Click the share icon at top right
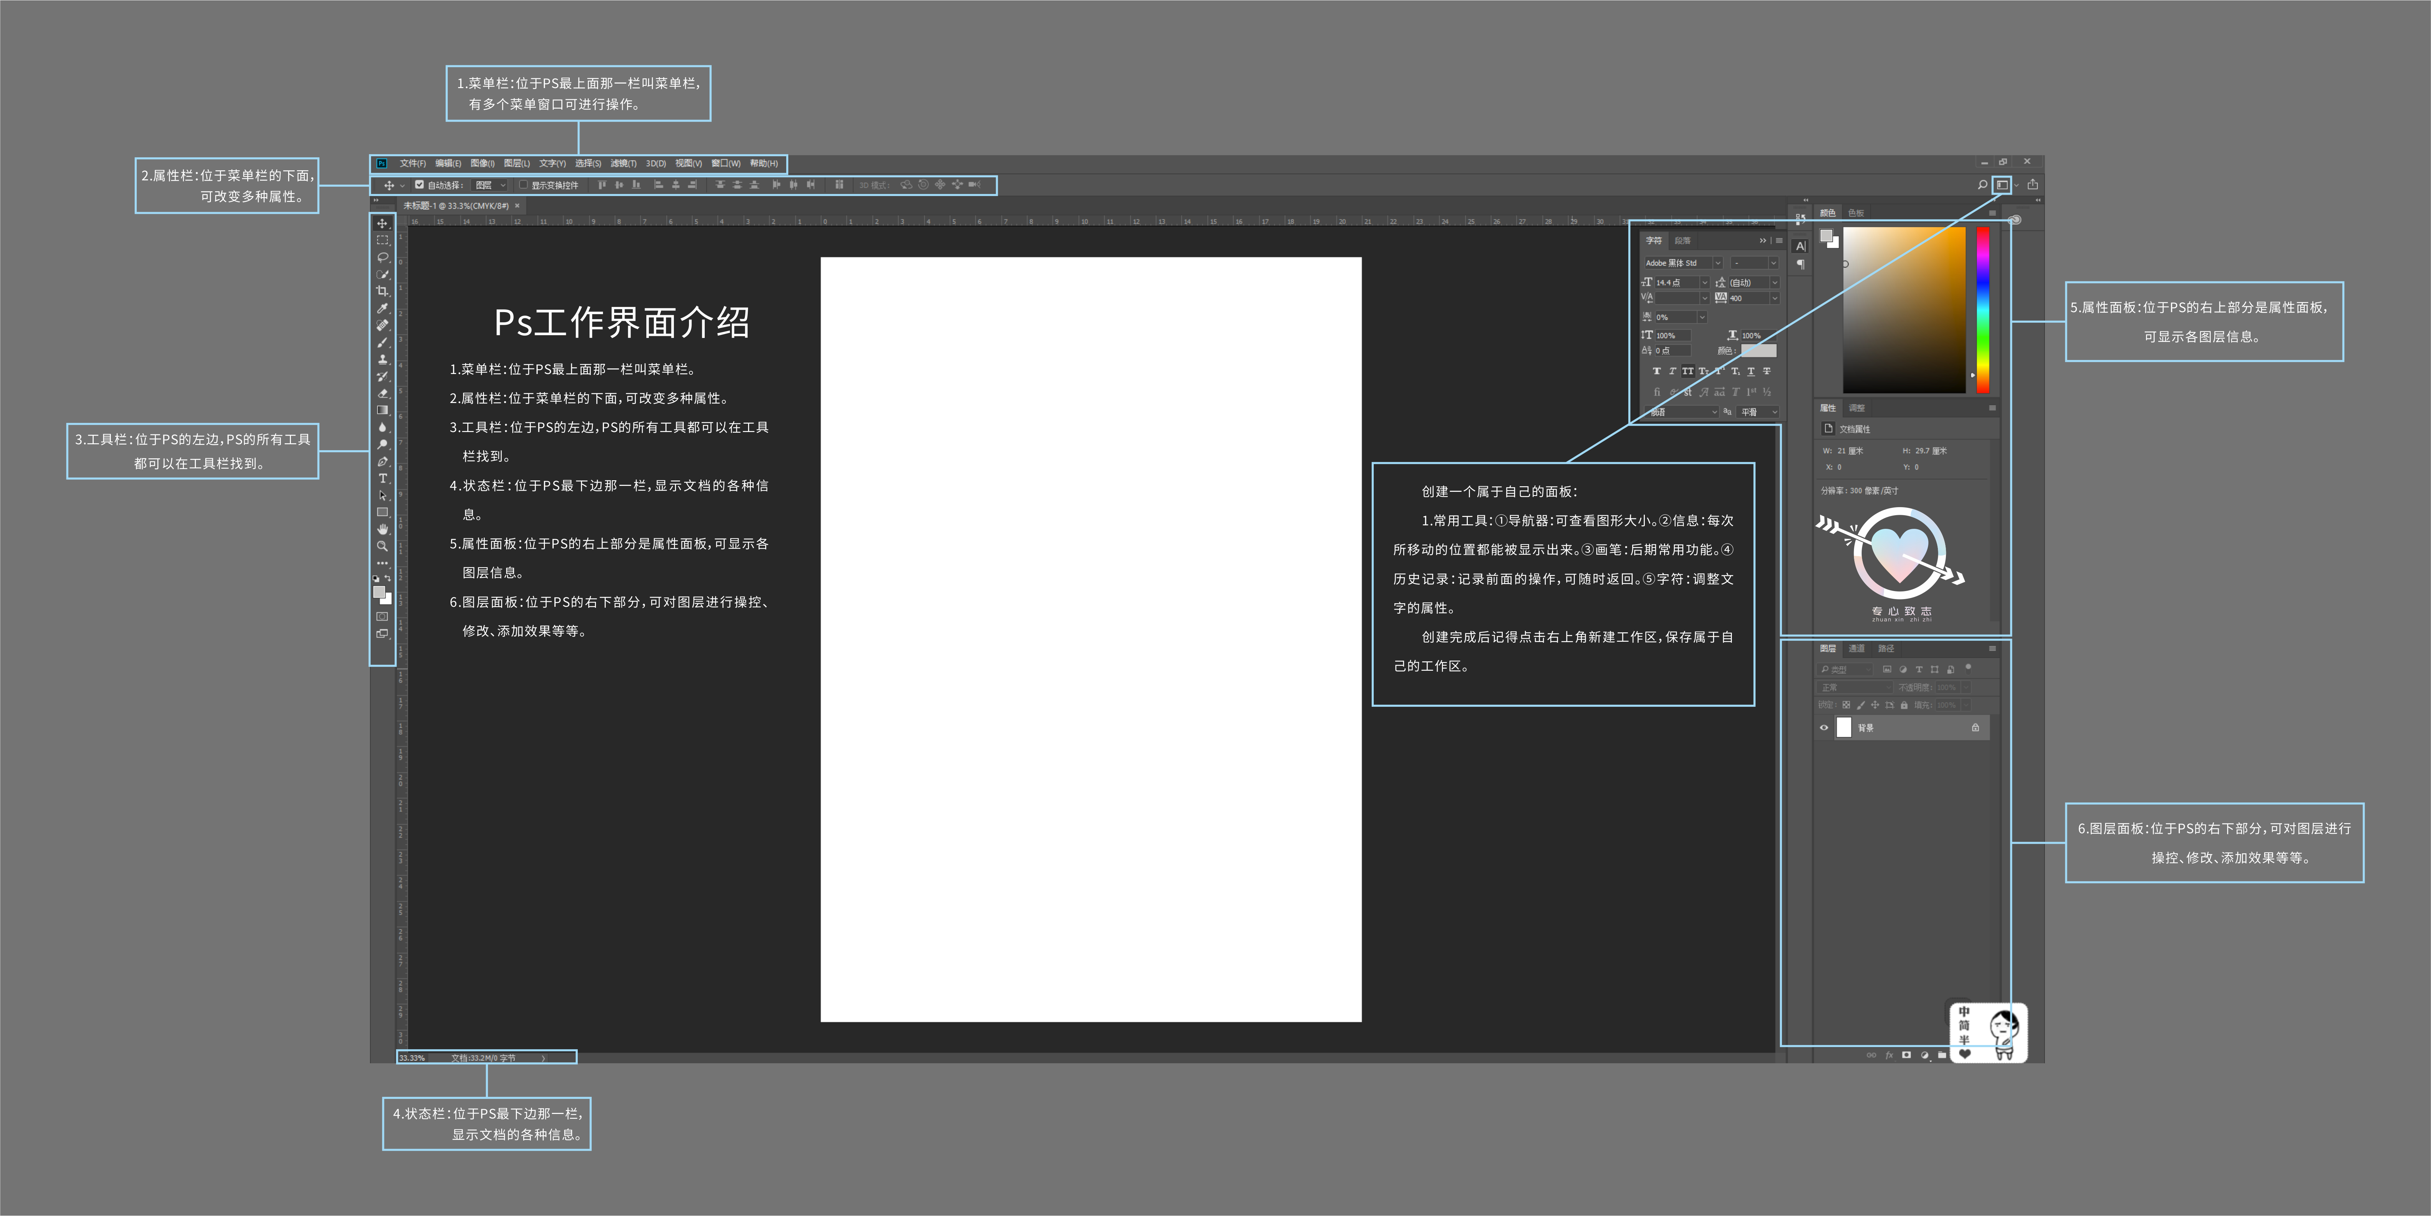The width and height of the screenshot is (2431, 1216). point(2032,185)
